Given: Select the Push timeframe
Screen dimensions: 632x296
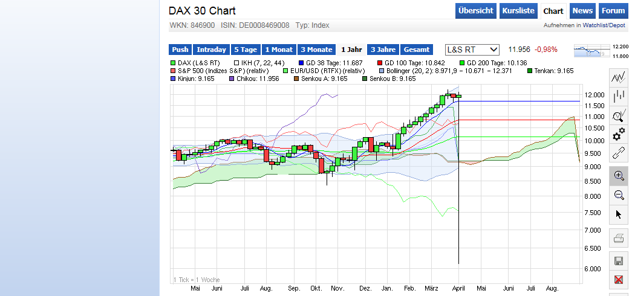Looking at the screenshot, I should point(180,50).
